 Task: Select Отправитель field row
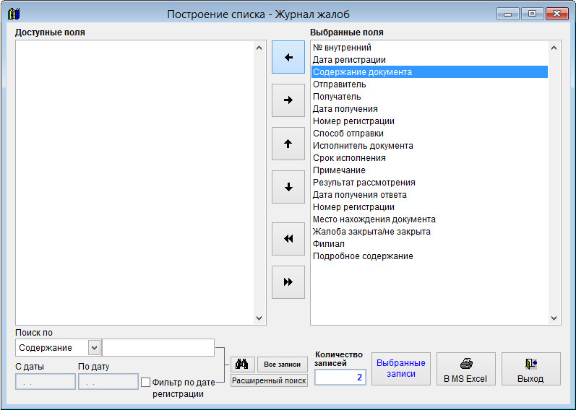click(x=429, y=84)
